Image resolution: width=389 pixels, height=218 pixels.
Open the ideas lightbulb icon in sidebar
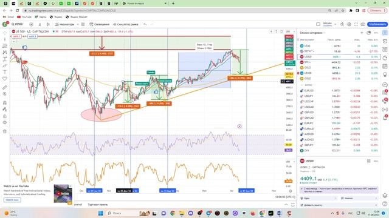385,74
